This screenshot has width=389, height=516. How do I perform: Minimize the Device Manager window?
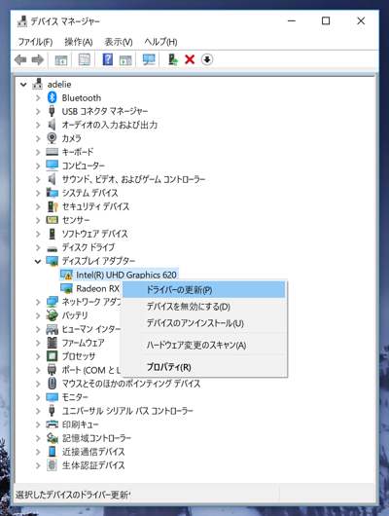(x=292, y=21)
